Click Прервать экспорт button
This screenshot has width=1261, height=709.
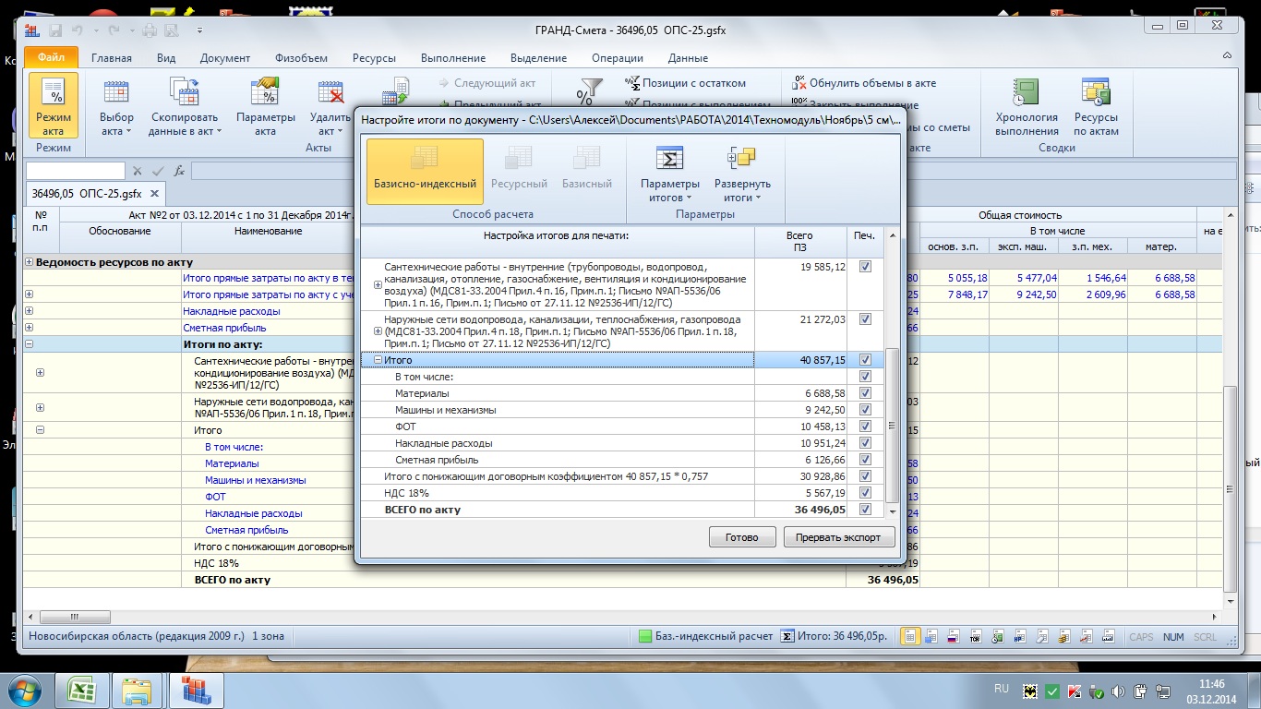[x=838, y=537]
